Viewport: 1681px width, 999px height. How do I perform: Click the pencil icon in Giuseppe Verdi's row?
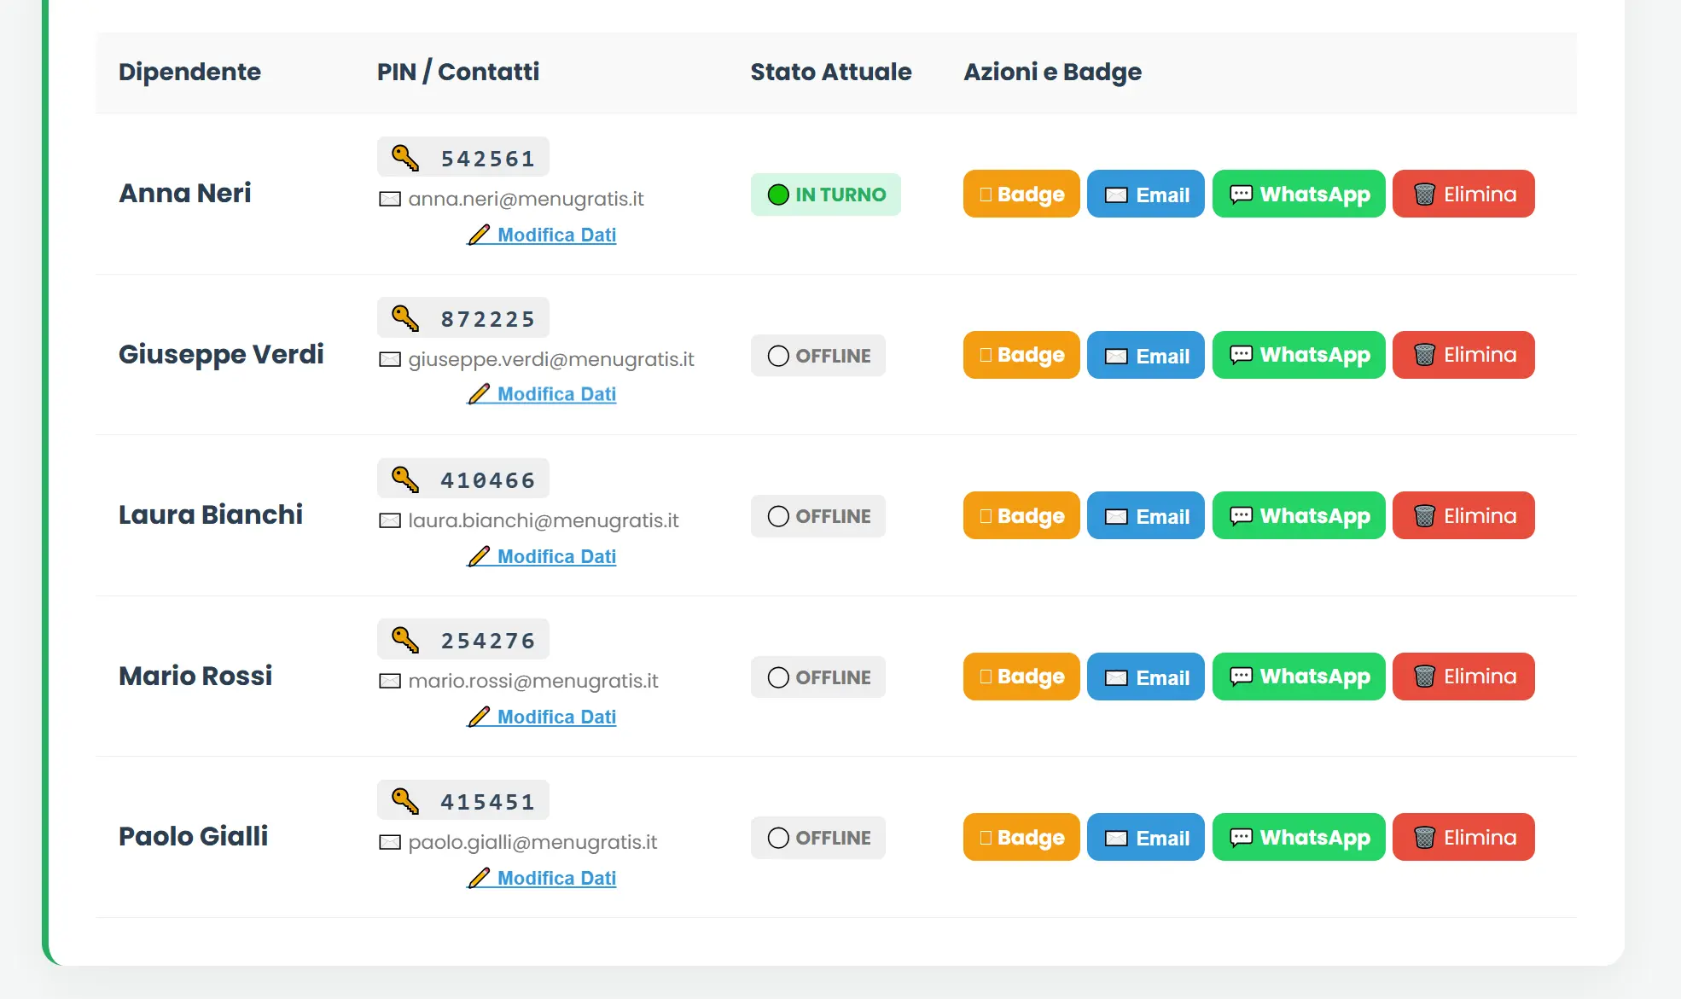coord(479,394)
